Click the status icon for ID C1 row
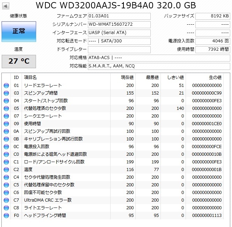 [x=6, y=162]
